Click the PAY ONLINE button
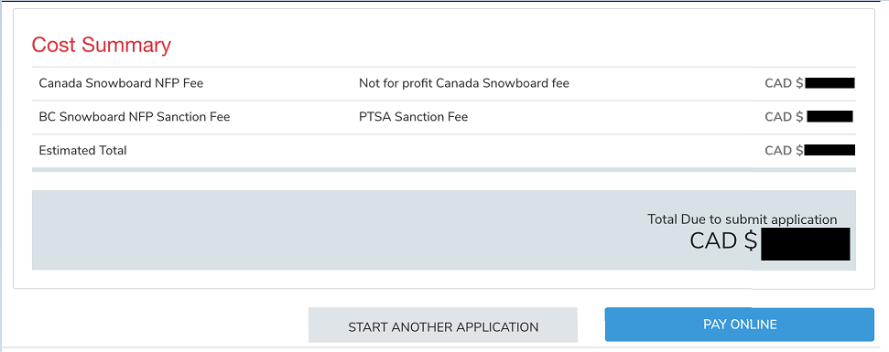889x352 pixels. (x=740, y=325)
